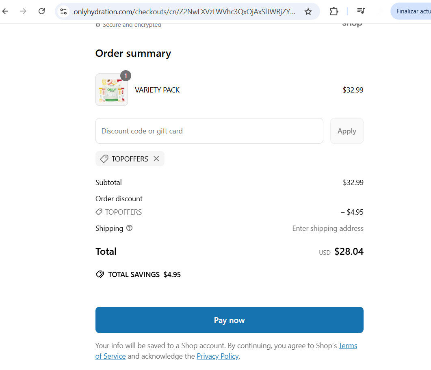Click the shipping help question mark icon
Viewport: 431px width, 370px height.
pyautogui.click(x=129, y=228)
